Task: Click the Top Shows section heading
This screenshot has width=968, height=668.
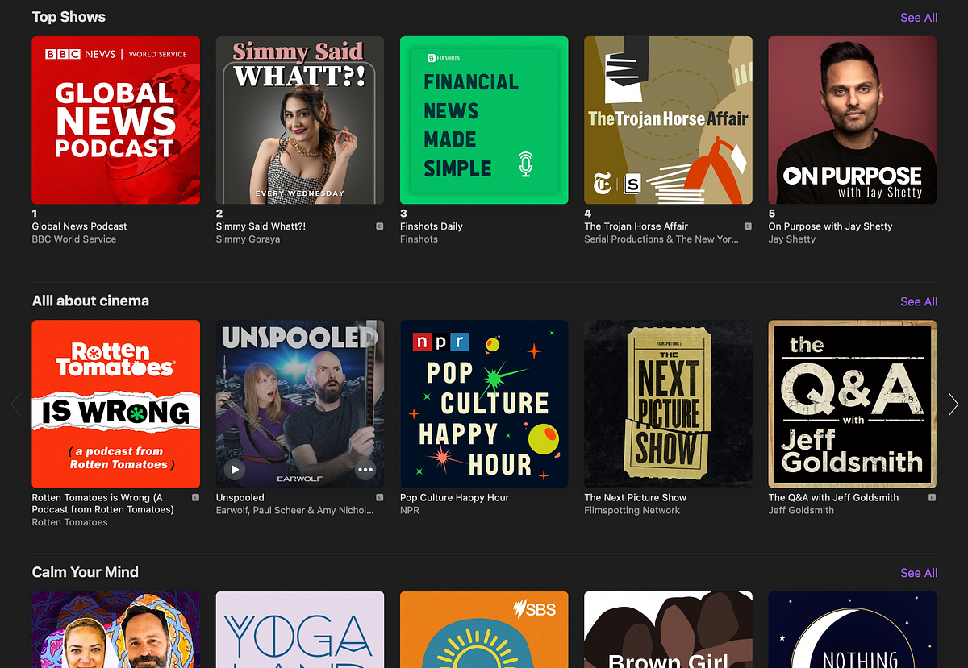Action: click(69, 17)
